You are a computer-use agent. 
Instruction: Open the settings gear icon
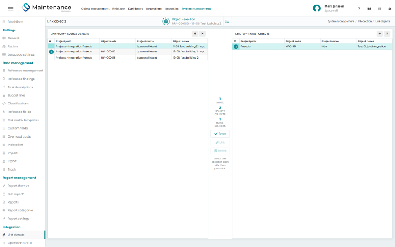pyautogui.click(x=390, y=8)
